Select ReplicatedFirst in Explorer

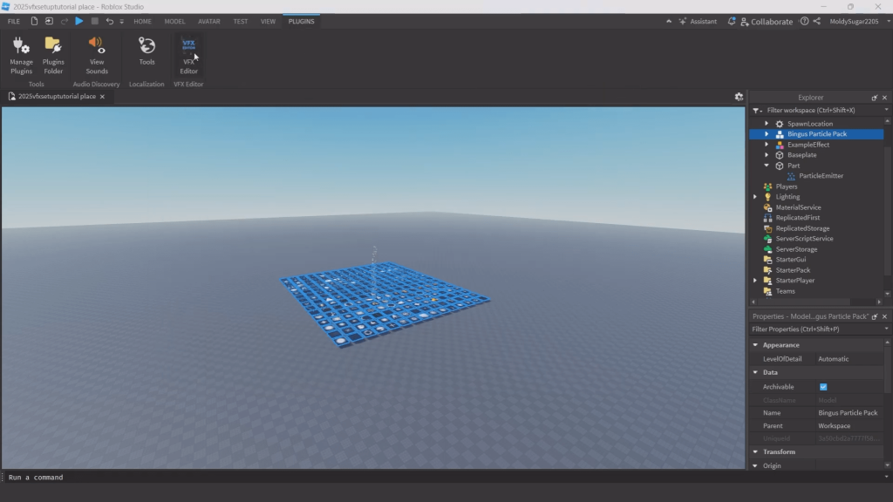[x=797, y=217]
